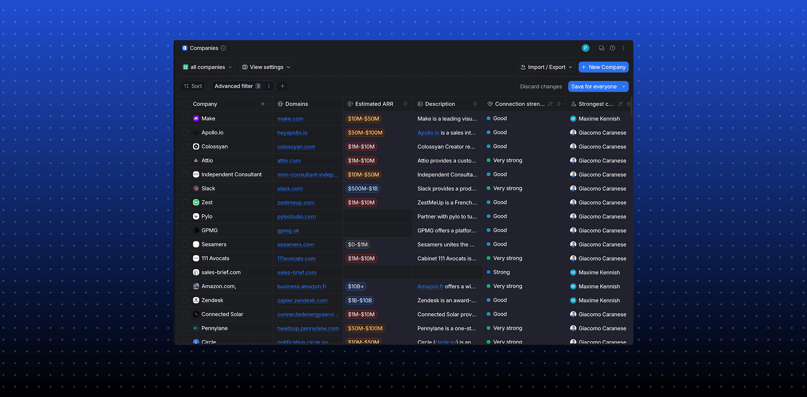Click the $10B+ ARR tag for Amazon.com
Viewport: 807px width, 397px height.
click(x=356, y=286)
